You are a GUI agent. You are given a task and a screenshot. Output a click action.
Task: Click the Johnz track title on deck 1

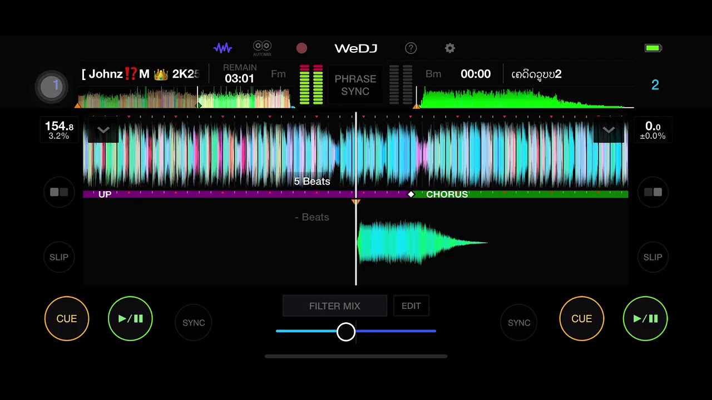coord(140,74)
